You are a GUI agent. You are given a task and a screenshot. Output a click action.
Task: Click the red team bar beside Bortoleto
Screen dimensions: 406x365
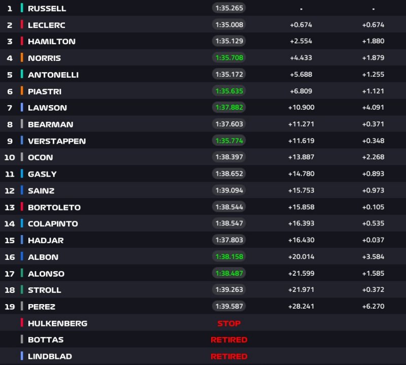pyautogui.click(x=22, y=207)
